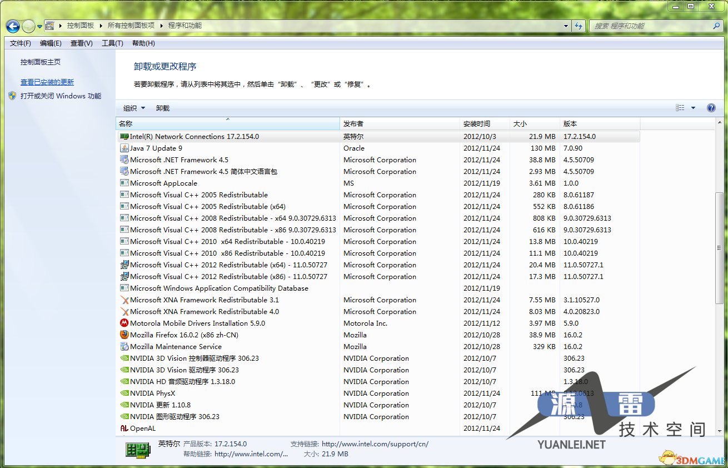Viewport: 728px width, 468px height.
Task: Click the 130 MB size cell
Action: [543, 148]
